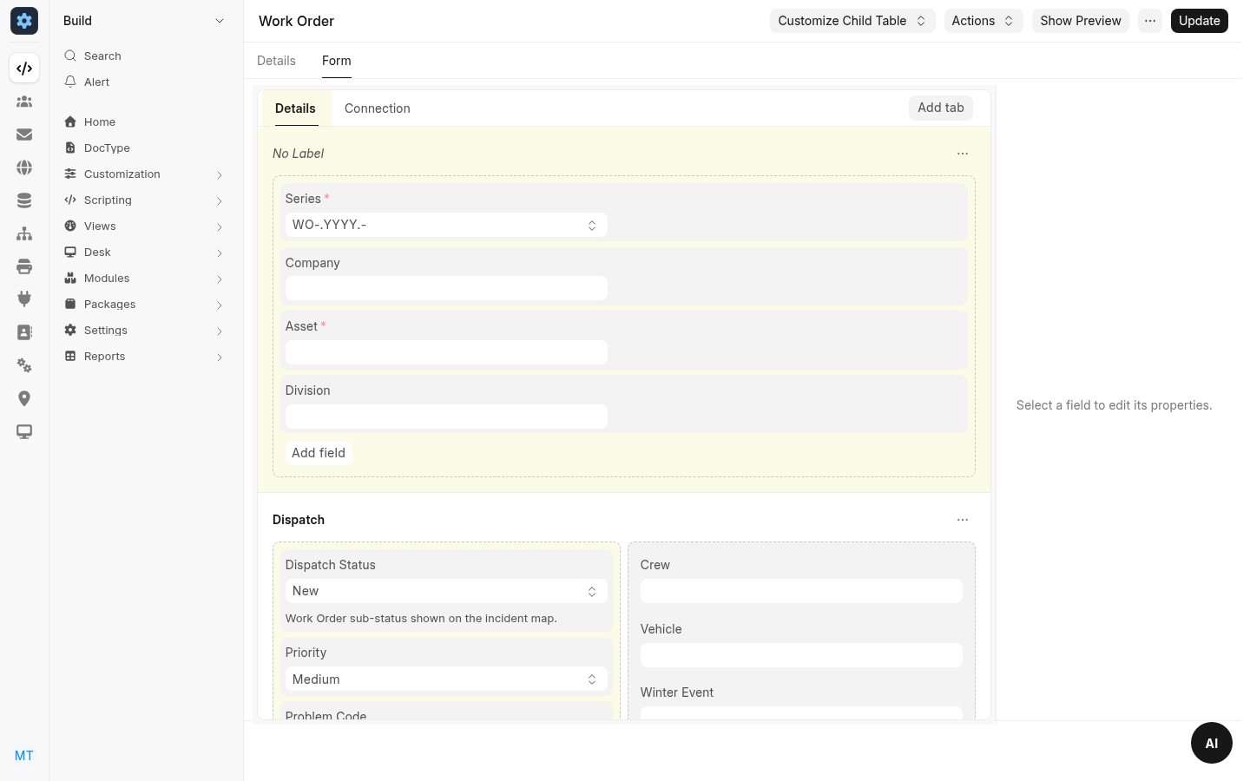Click the Show Preview button
Viewport: 1250px width, 781px height.
(1081, 21)
